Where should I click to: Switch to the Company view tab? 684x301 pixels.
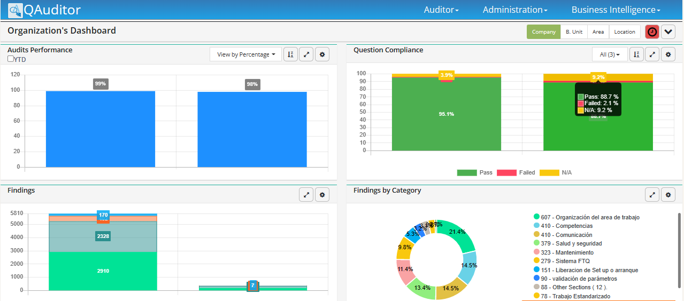[543, 32]
